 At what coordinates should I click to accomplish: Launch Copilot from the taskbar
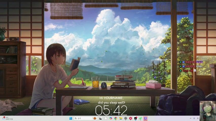click(111, 118)
